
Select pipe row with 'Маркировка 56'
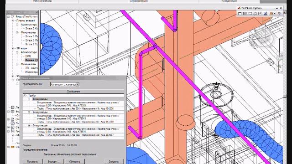(75, 122)
